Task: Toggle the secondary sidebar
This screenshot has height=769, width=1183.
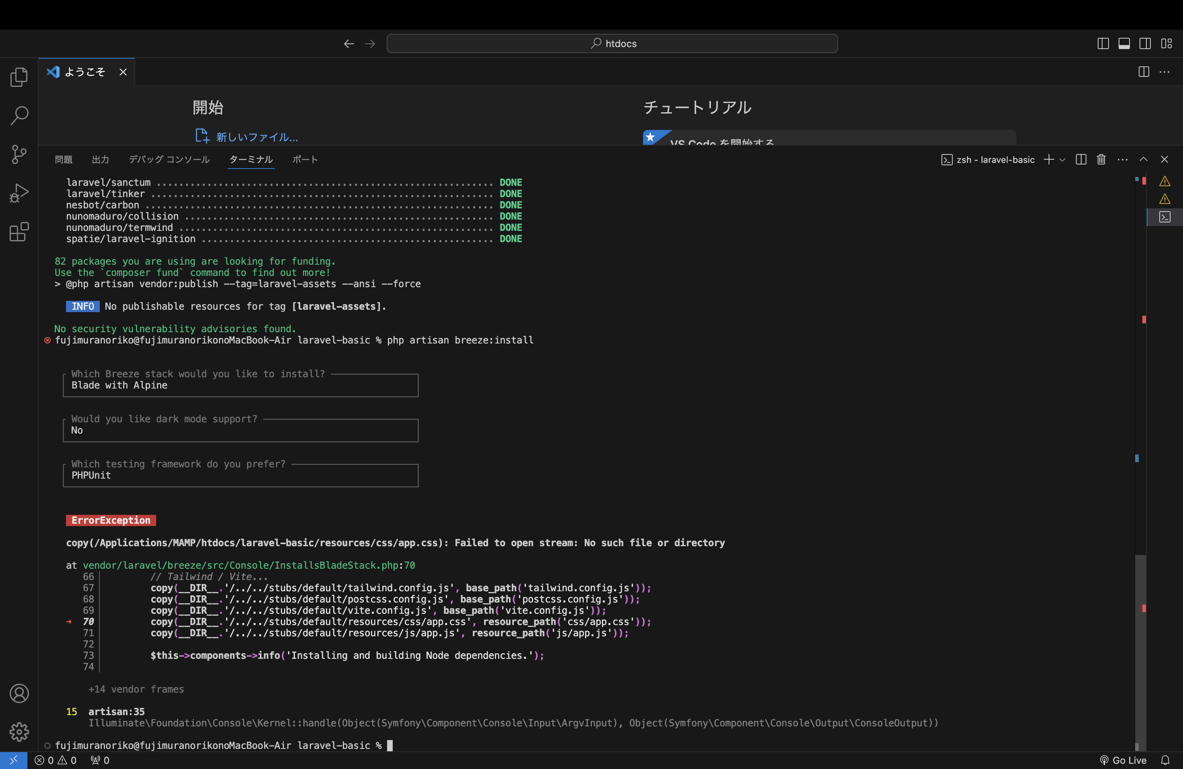Action: 1145,43
